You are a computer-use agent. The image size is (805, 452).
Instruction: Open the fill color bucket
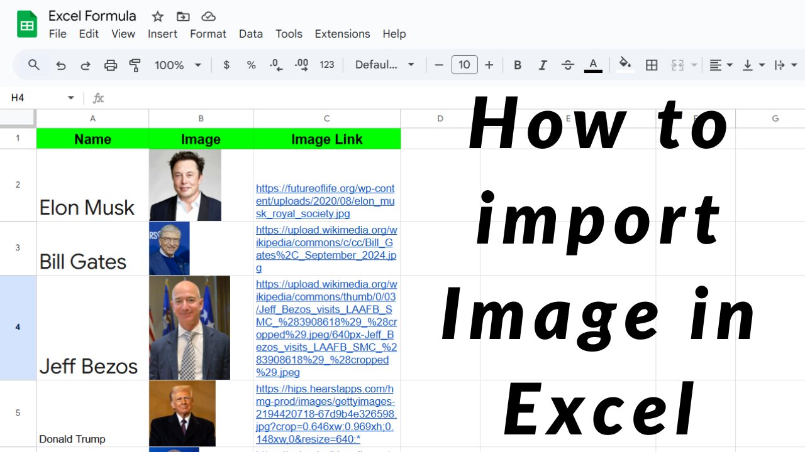[625, 64]
